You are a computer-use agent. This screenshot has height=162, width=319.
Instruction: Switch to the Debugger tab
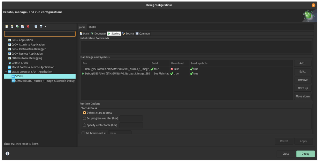tap(98, 34)
